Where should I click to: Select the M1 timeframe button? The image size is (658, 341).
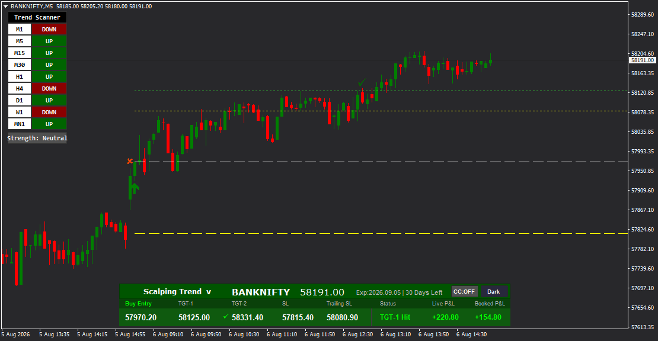point(20,30)
